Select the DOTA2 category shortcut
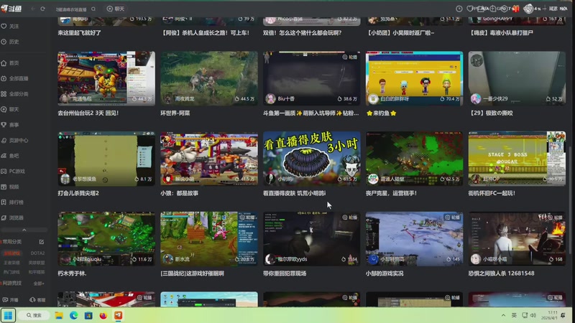Viewport: 575px width, 323px height. point(37,253)
